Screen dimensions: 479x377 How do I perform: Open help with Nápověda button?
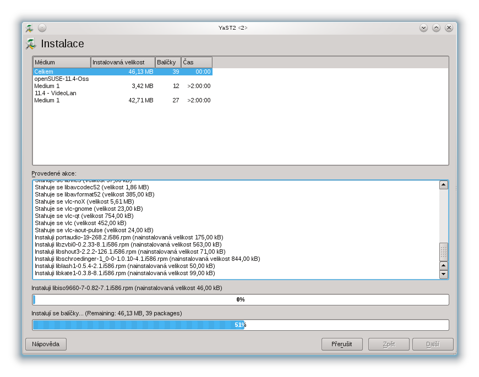point(46,345)
